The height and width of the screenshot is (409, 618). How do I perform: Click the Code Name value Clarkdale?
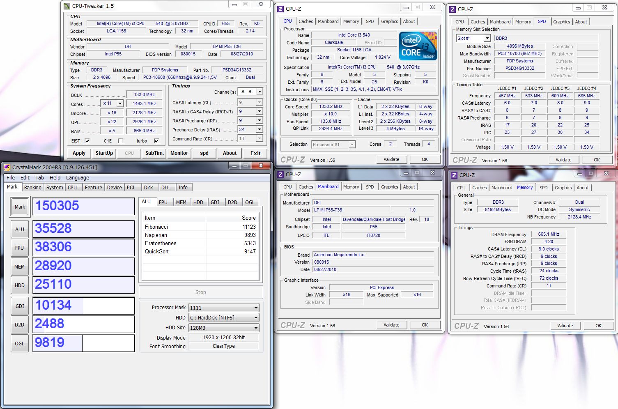pyautogui.click(x=334, y=42)
